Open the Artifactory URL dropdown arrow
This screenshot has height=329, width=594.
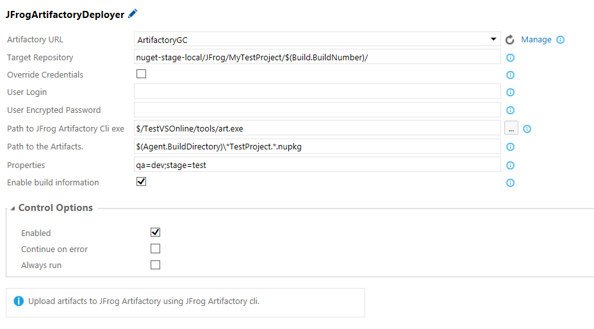493,39
